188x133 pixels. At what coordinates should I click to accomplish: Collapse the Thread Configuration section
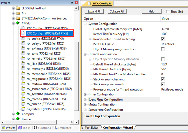tap(85, 54)
